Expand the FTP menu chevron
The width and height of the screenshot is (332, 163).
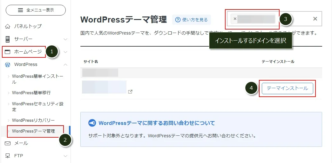point(65,156)
